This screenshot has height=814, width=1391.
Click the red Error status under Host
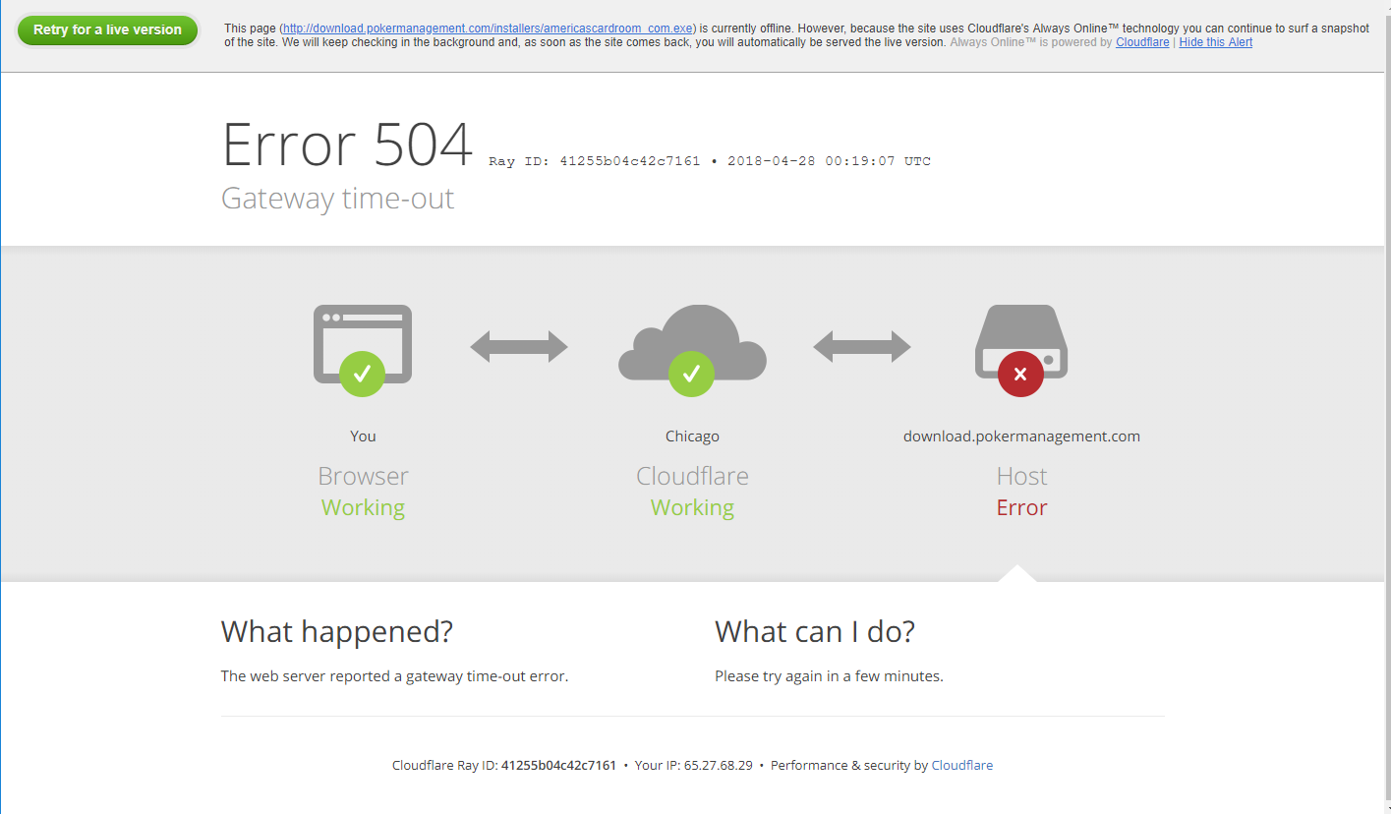click(1021, 507)
